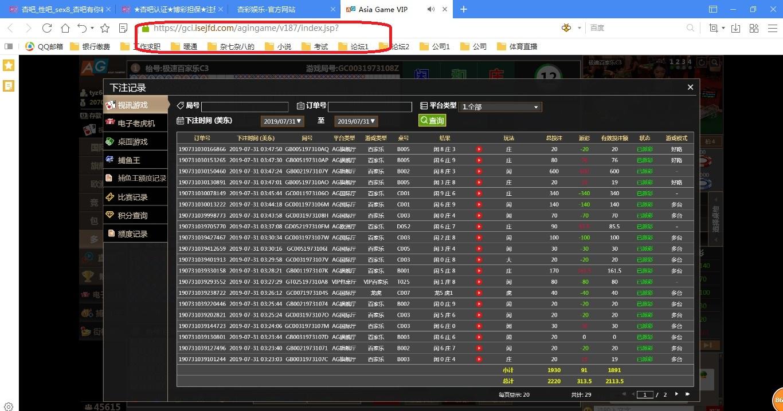Click the 局号 input field
The width and height of the screenshot is (783, 411).
pyautogui.click(x=245, y=106)
